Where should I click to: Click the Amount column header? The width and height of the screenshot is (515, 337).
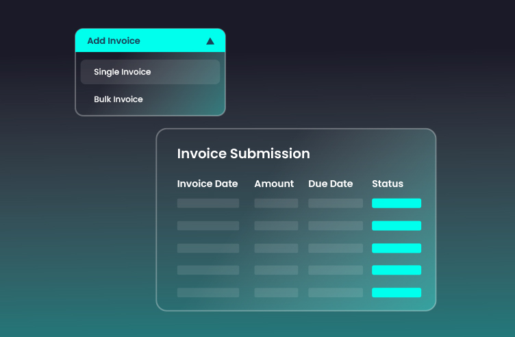(274, 184)
